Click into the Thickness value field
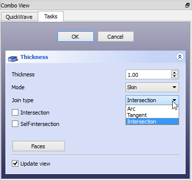Screen dimensions: 192x181 [148, 74]
